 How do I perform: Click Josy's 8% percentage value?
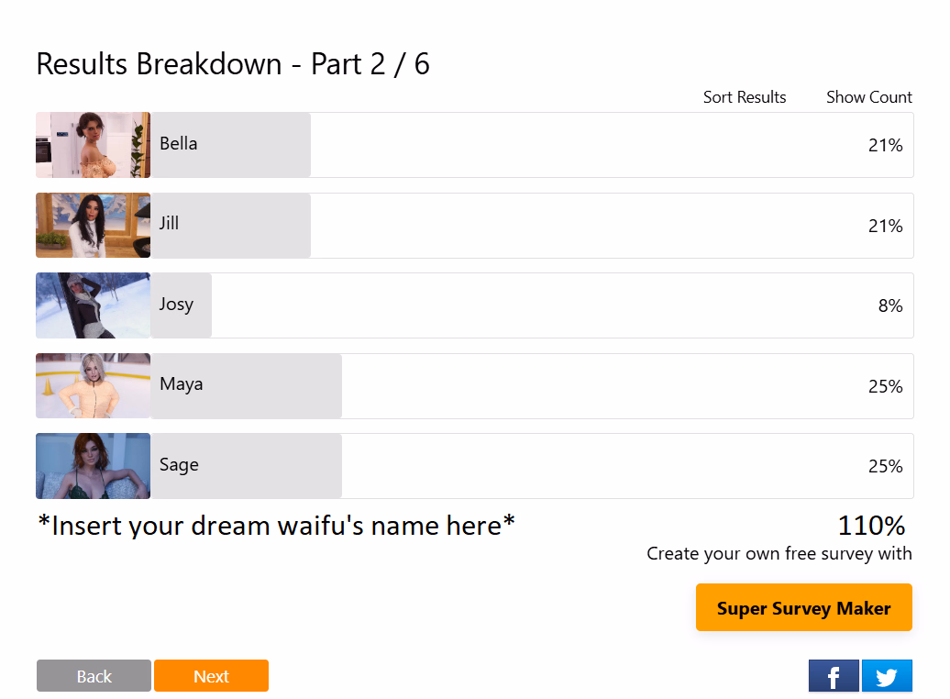[889, 305]
